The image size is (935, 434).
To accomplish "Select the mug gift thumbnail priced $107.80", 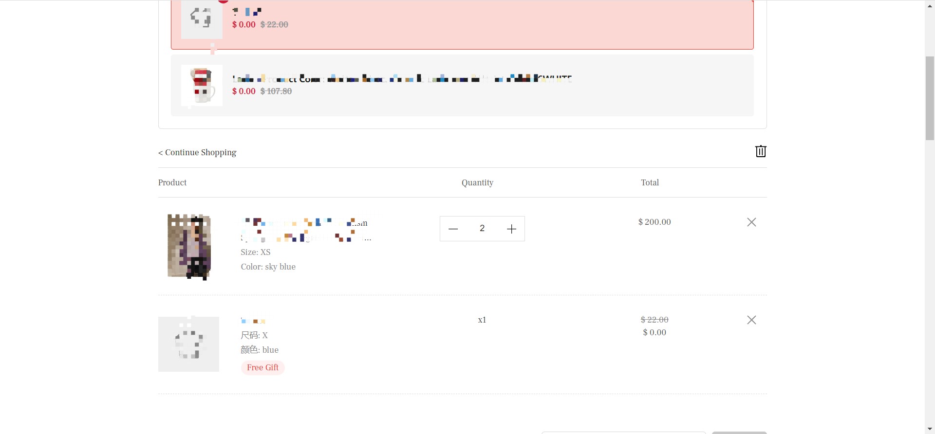I will (202, 85).
